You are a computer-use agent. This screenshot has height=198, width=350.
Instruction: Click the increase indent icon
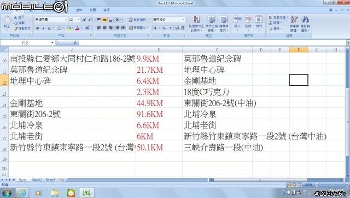click(x=123, y=28)
